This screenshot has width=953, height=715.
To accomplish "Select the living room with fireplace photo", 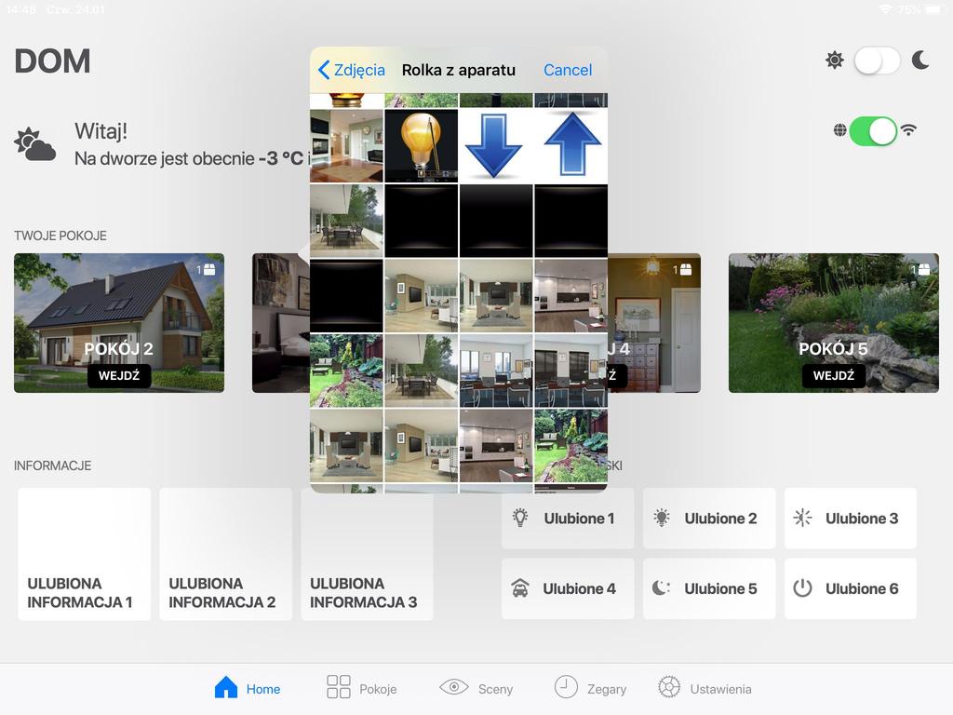I will [346, 146].
